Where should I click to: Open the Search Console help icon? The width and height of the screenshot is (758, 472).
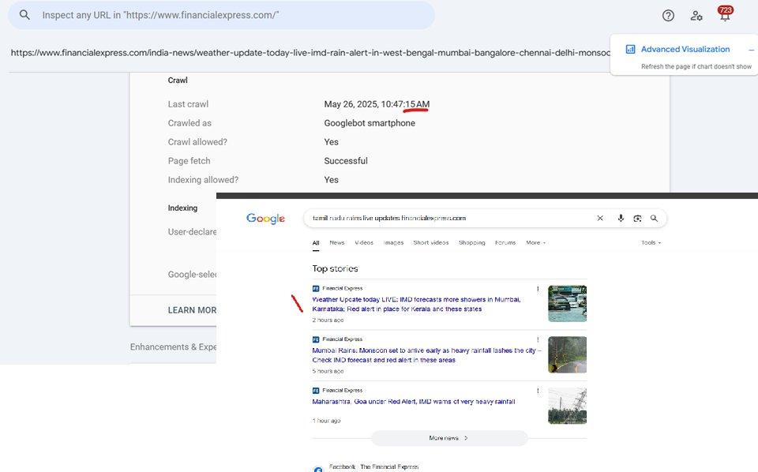668,16
